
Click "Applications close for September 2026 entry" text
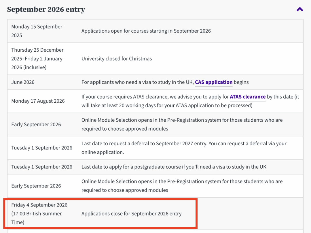point(132,214)
